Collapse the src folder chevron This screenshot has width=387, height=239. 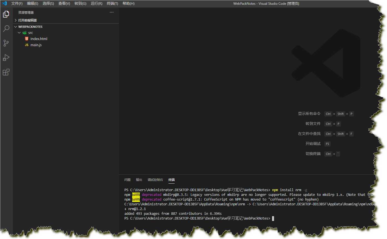pos(19,33)
